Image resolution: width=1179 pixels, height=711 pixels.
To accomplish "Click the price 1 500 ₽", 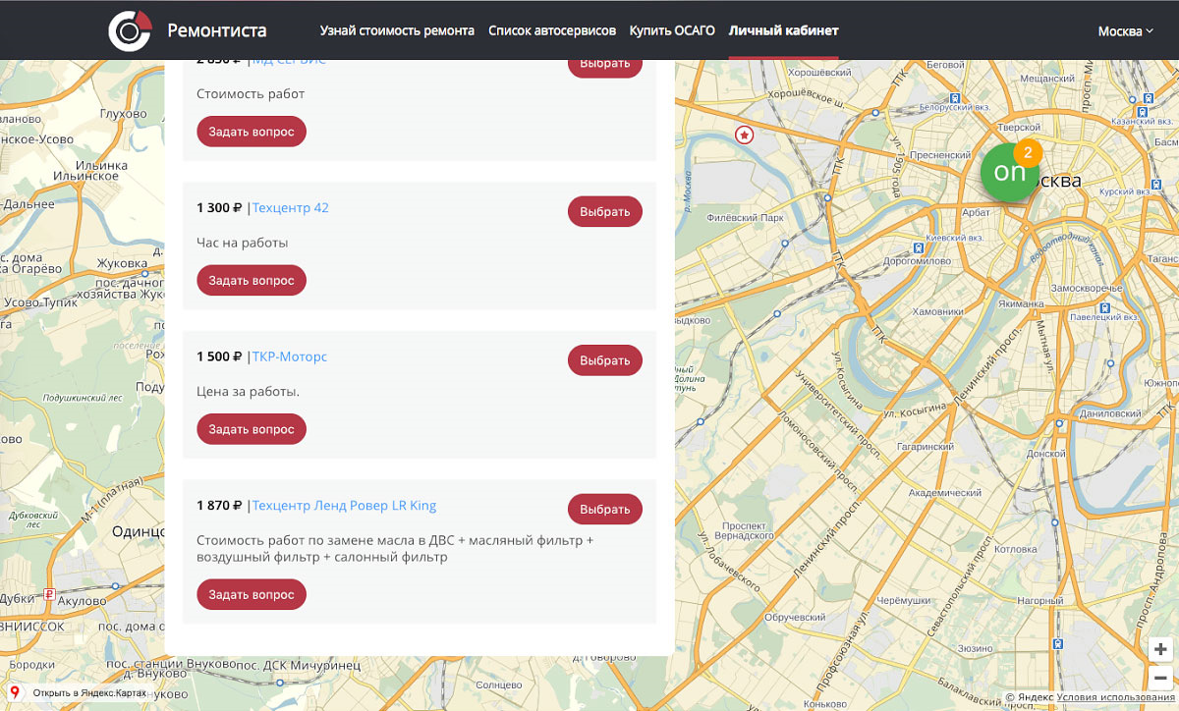I will point(219,356).
